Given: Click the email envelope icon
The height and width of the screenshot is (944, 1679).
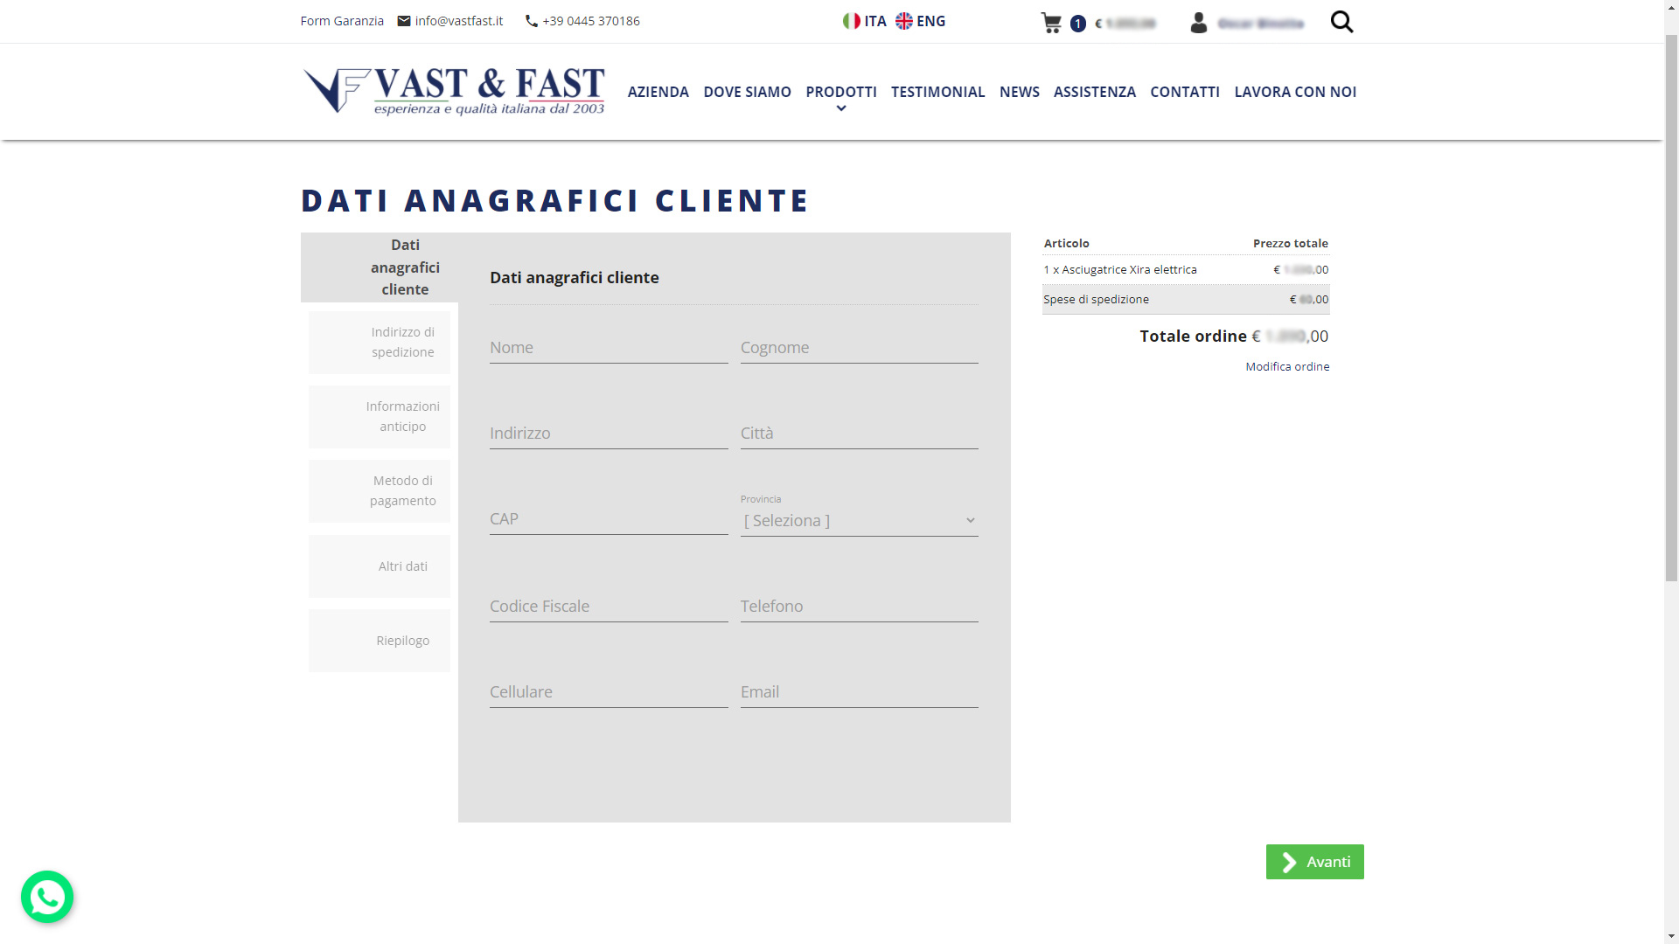Looking at the screenshot, I should tap(404, 21).
